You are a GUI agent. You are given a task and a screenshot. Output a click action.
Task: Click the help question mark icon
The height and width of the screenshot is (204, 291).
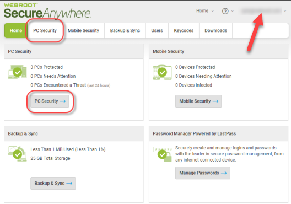pos(225,11)
